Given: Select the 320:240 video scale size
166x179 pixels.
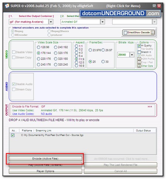Looking at the screenshot, I should coord(56,64).
